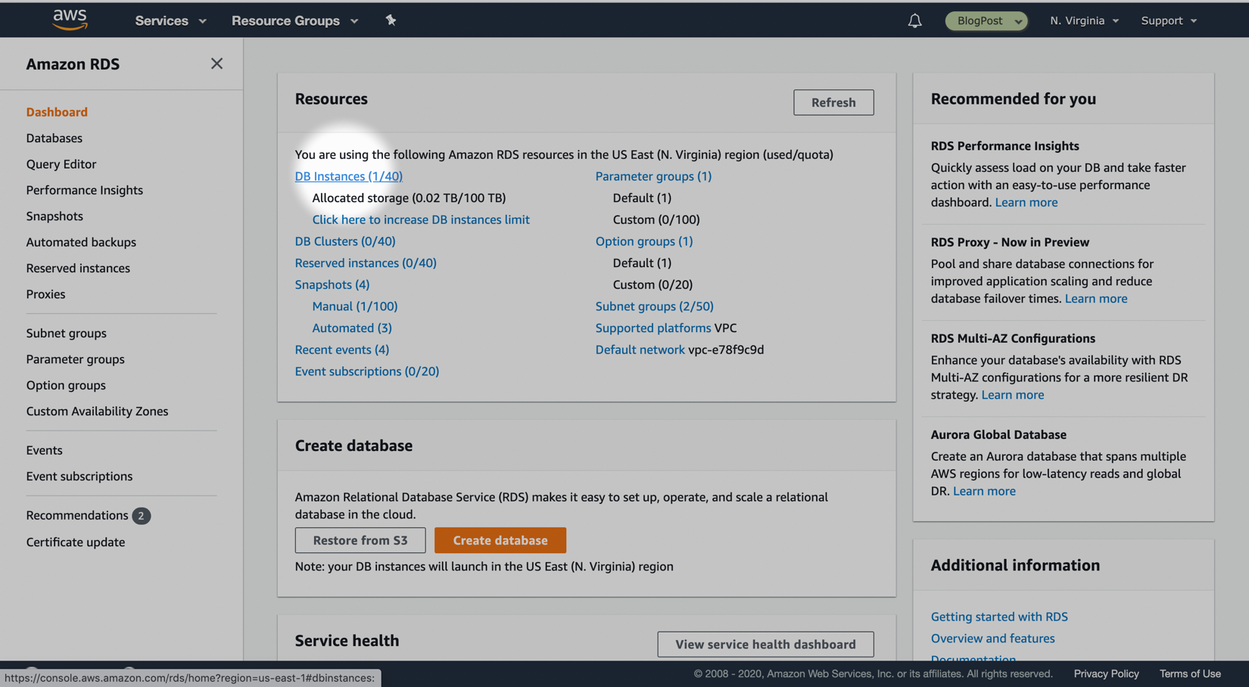Open Snapshots in the sidebar
Image resolution: width=1249 pixels, height=687 pixels.
55,216
